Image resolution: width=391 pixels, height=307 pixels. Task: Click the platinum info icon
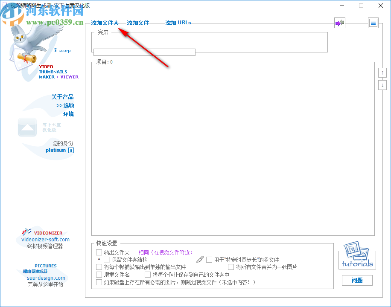[71, 150]
